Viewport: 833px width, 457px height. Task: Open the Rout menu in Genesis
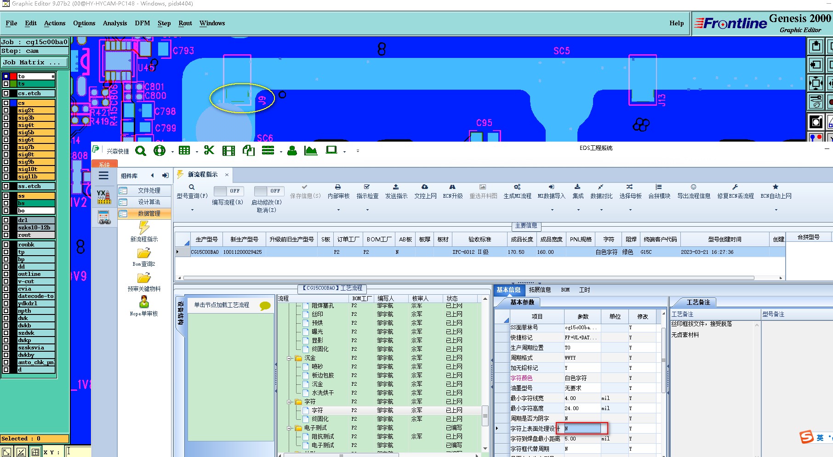[x=185, y=23]
